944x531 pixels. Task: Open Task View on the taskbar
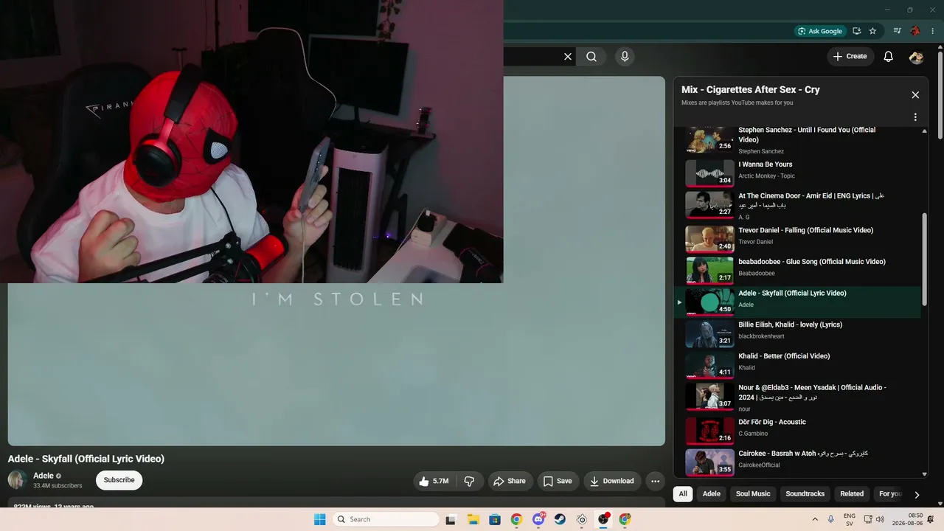[451, 519]
